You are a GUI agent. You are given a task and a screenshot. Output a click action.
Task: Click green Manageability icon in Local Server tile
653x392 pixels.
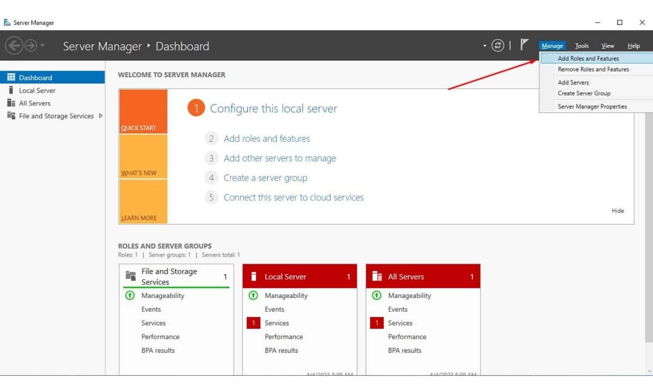(253, 295)
